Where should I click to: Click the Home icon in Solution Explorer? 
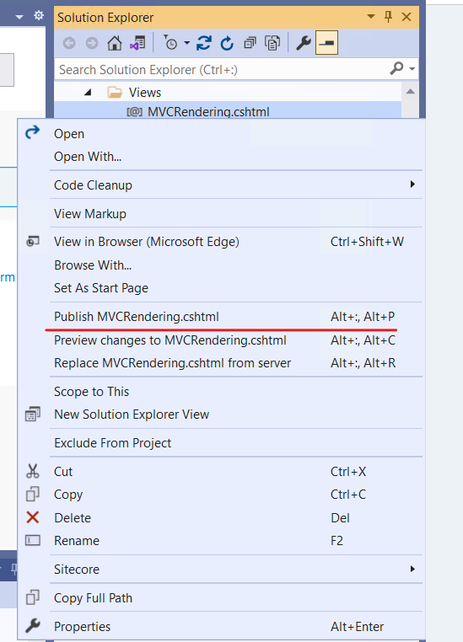tap(115, 43)
